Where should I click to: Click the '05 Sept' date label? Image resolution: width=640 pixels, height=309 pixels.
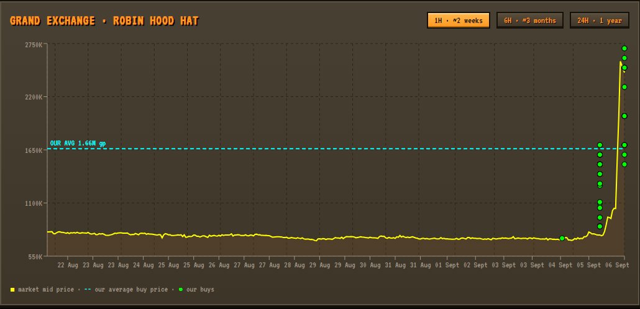click(589, 265)
